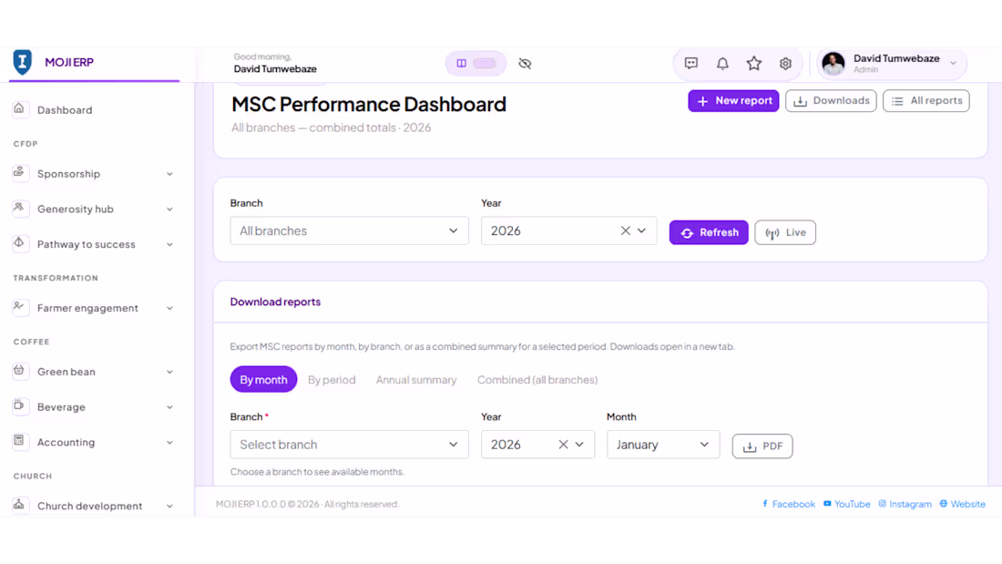Click David Tumwebaze's profile avatar
The image size is (1002, 564).
click(x=833, y=63)
